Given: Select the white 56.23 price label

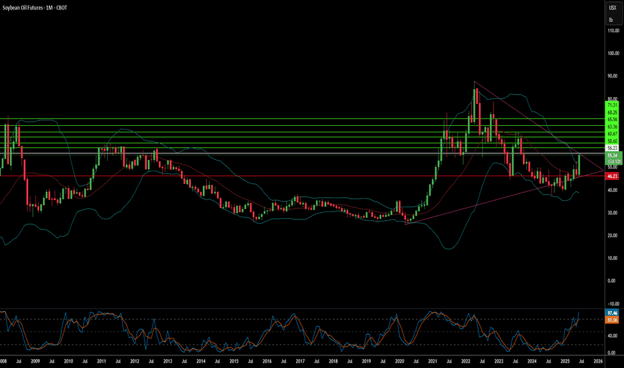Looking at the screenshot, I should (612, 148).
